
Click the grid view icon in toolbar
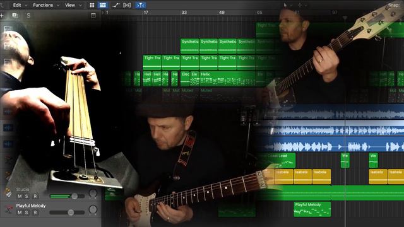pos(92,5)
